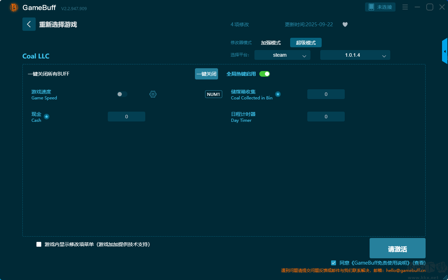Toggle the Game Speed switch
This screenshot has height=280, width=448.
tap(122, 94)
